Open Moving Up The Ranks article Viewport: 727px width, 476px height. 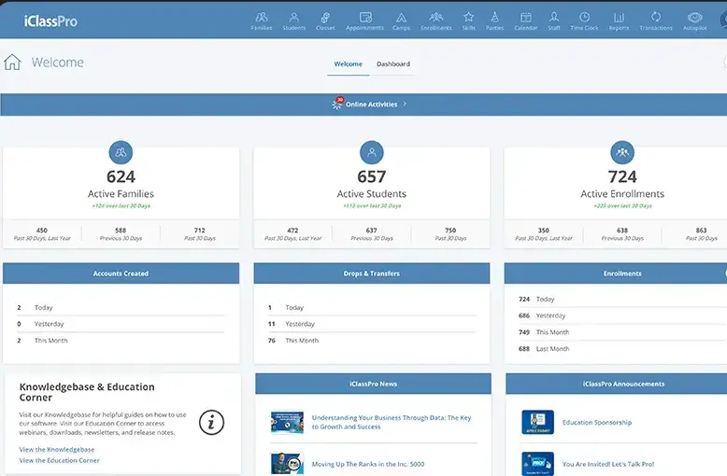coord(367,464)
